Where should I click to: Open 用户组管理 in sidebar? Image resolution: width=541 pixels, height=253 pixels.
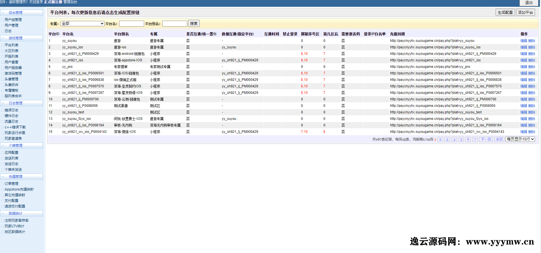[13, 20]
